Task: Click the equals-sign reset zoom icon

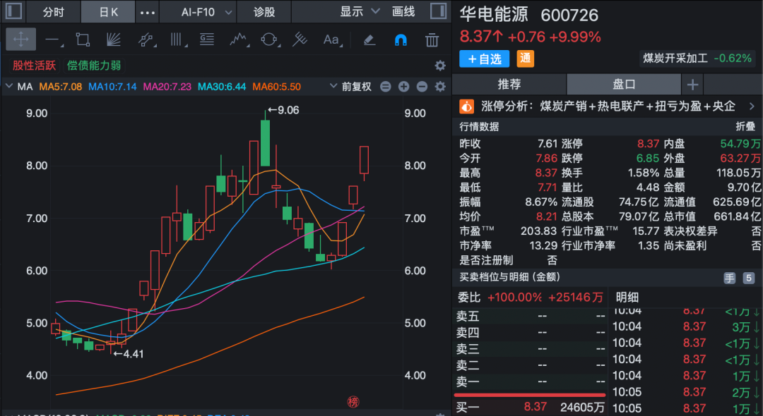Action: point(386,87)
